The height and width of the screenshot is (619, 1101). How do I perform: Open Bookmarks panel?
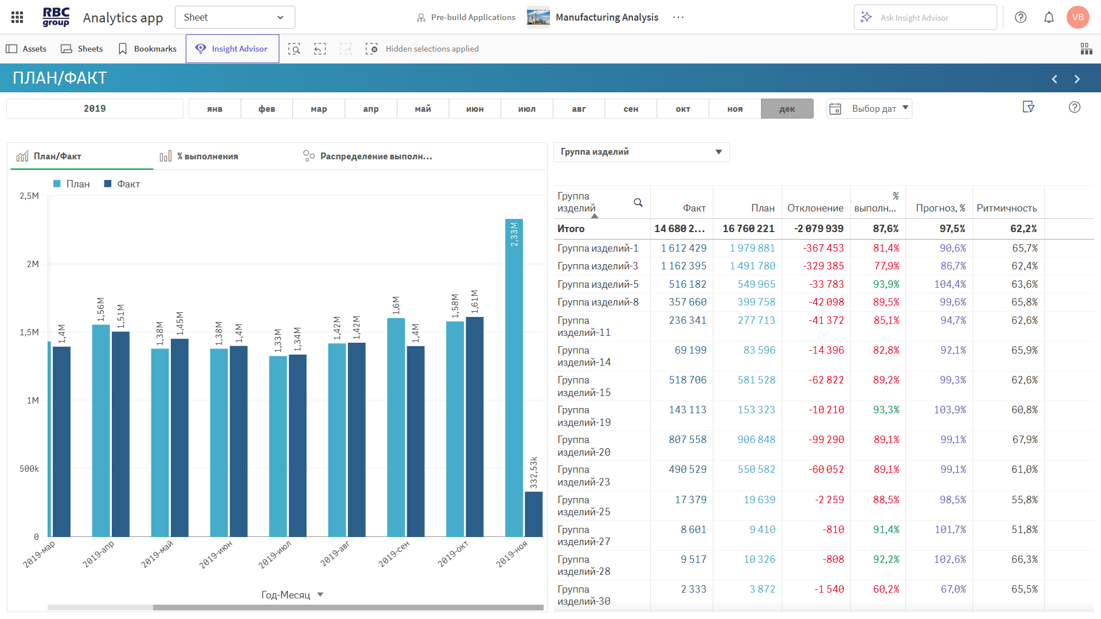coord(147,49)
